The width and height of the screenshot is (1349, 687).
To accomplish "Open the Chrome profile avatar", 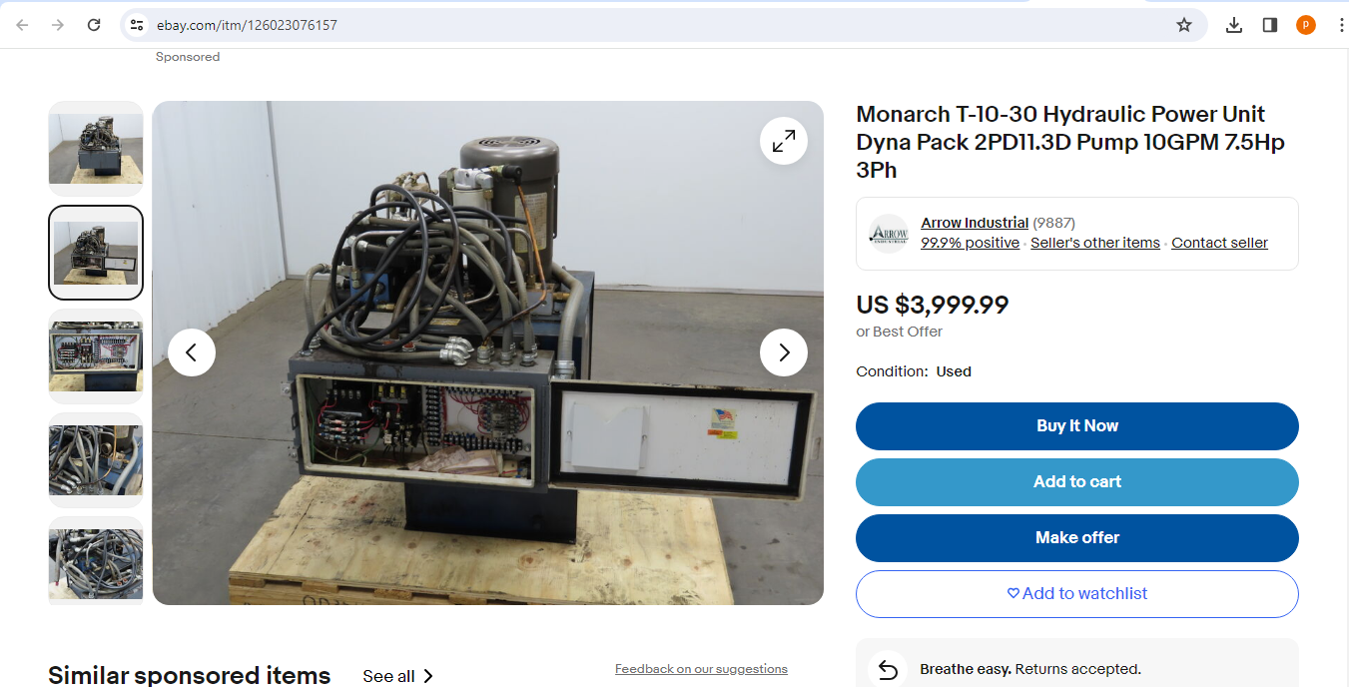I will click(1306, 25).
